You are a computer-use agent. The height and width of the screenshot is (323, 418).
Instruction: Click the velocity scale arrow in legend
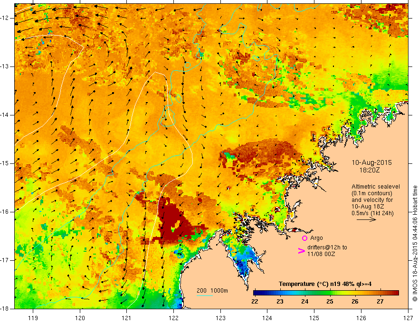[x=366, y=219]
